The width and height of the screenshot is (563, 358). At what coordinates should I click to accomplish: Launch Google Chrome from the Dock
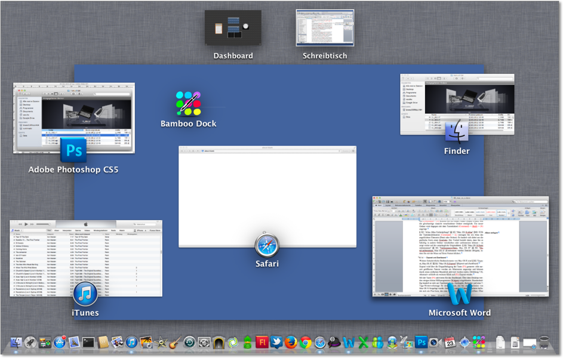tap(305, 342)
